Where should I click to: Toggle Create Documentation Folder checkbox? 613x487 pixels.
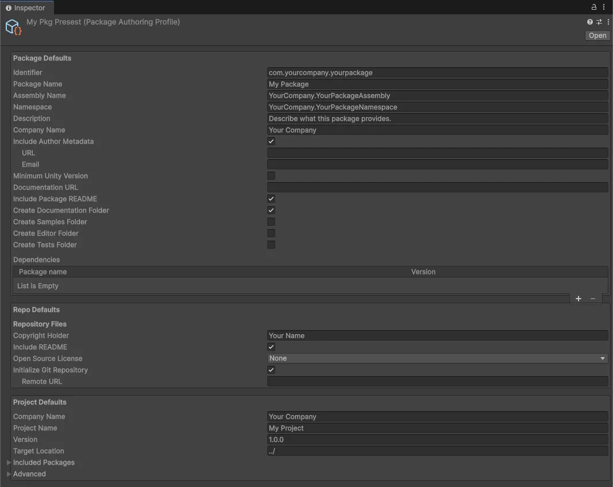coord(271,210)
